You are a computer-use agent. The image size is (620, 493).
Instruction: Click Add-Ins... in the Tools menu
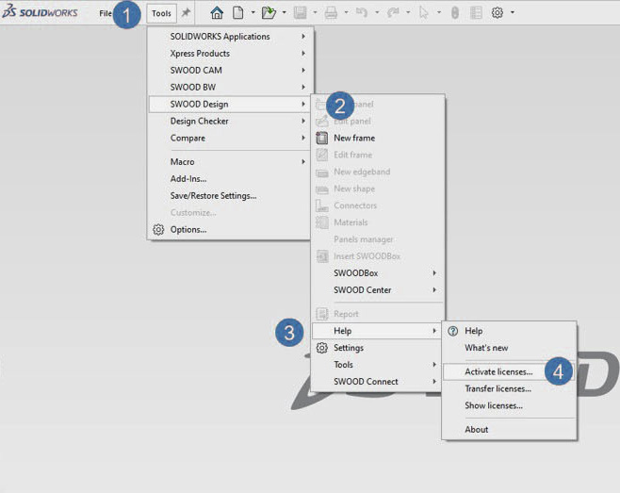point(188,178)
